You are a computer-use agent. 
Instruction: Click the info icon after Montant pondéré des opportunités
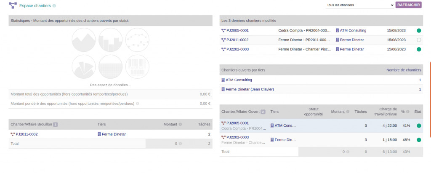tap(138, 104)
